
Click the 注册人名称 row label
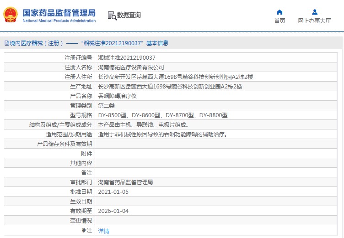(78, 67)
